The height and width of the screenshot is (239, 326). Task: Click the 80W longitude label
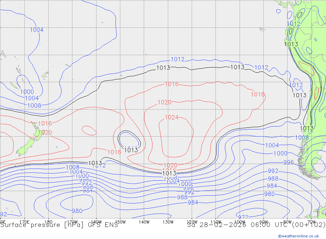click(x=288, y=222)
